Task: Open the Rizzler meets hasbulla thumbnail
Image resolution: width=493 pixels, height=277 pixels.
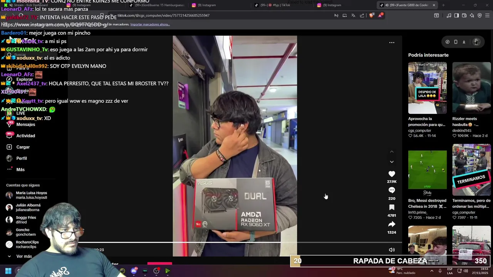Action: pos(471,88)
